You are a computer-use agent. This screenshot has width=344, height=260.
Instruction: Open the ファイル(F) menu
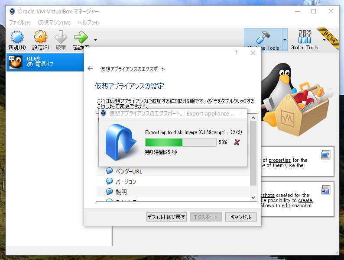(x=20, y=22)
